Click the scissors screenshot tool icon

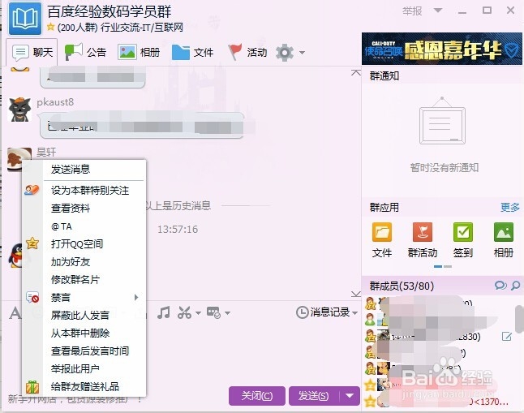pos(184,312)
